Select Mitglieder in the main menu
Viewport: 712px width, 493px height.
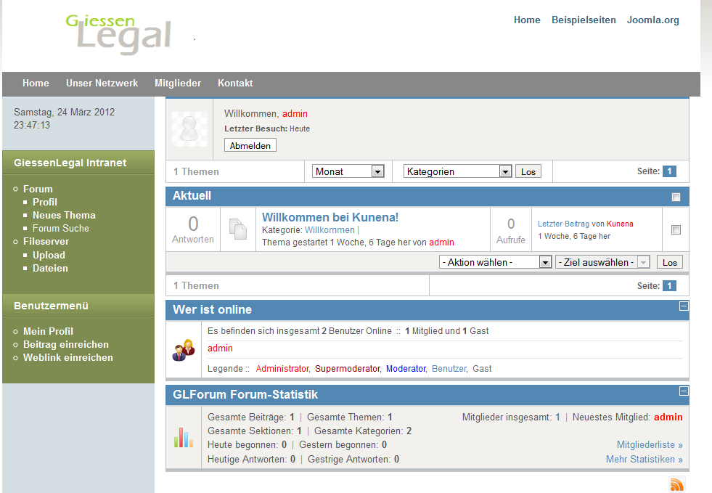point(178,83)
